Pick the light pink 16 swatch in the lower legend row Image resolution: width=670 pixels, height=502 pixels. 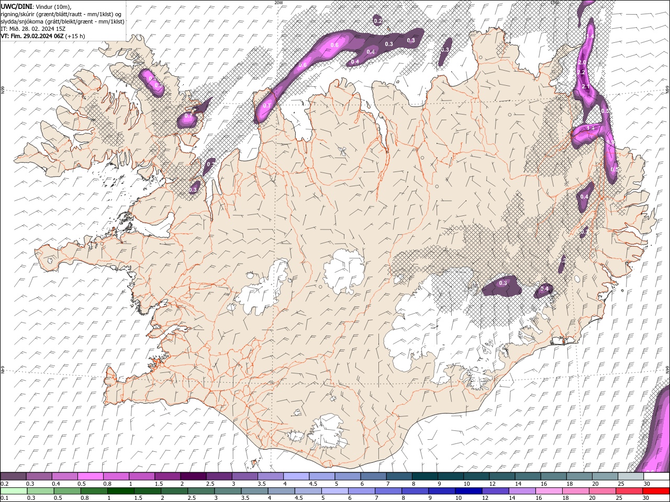(x=549, y=491)
